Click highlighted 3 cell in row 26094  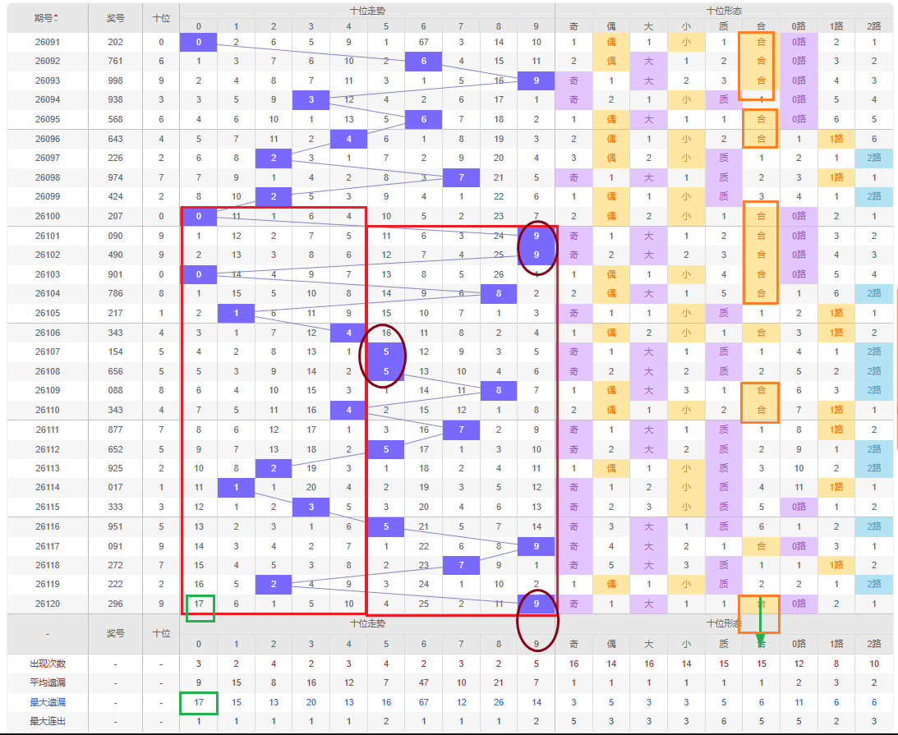coord(311,99)
